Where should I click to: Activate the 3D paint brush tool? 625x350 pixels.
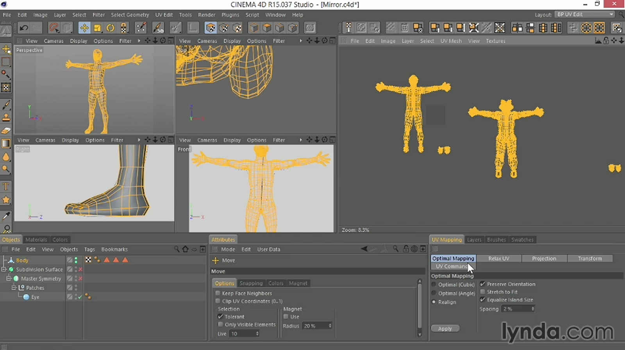point(158,28)
